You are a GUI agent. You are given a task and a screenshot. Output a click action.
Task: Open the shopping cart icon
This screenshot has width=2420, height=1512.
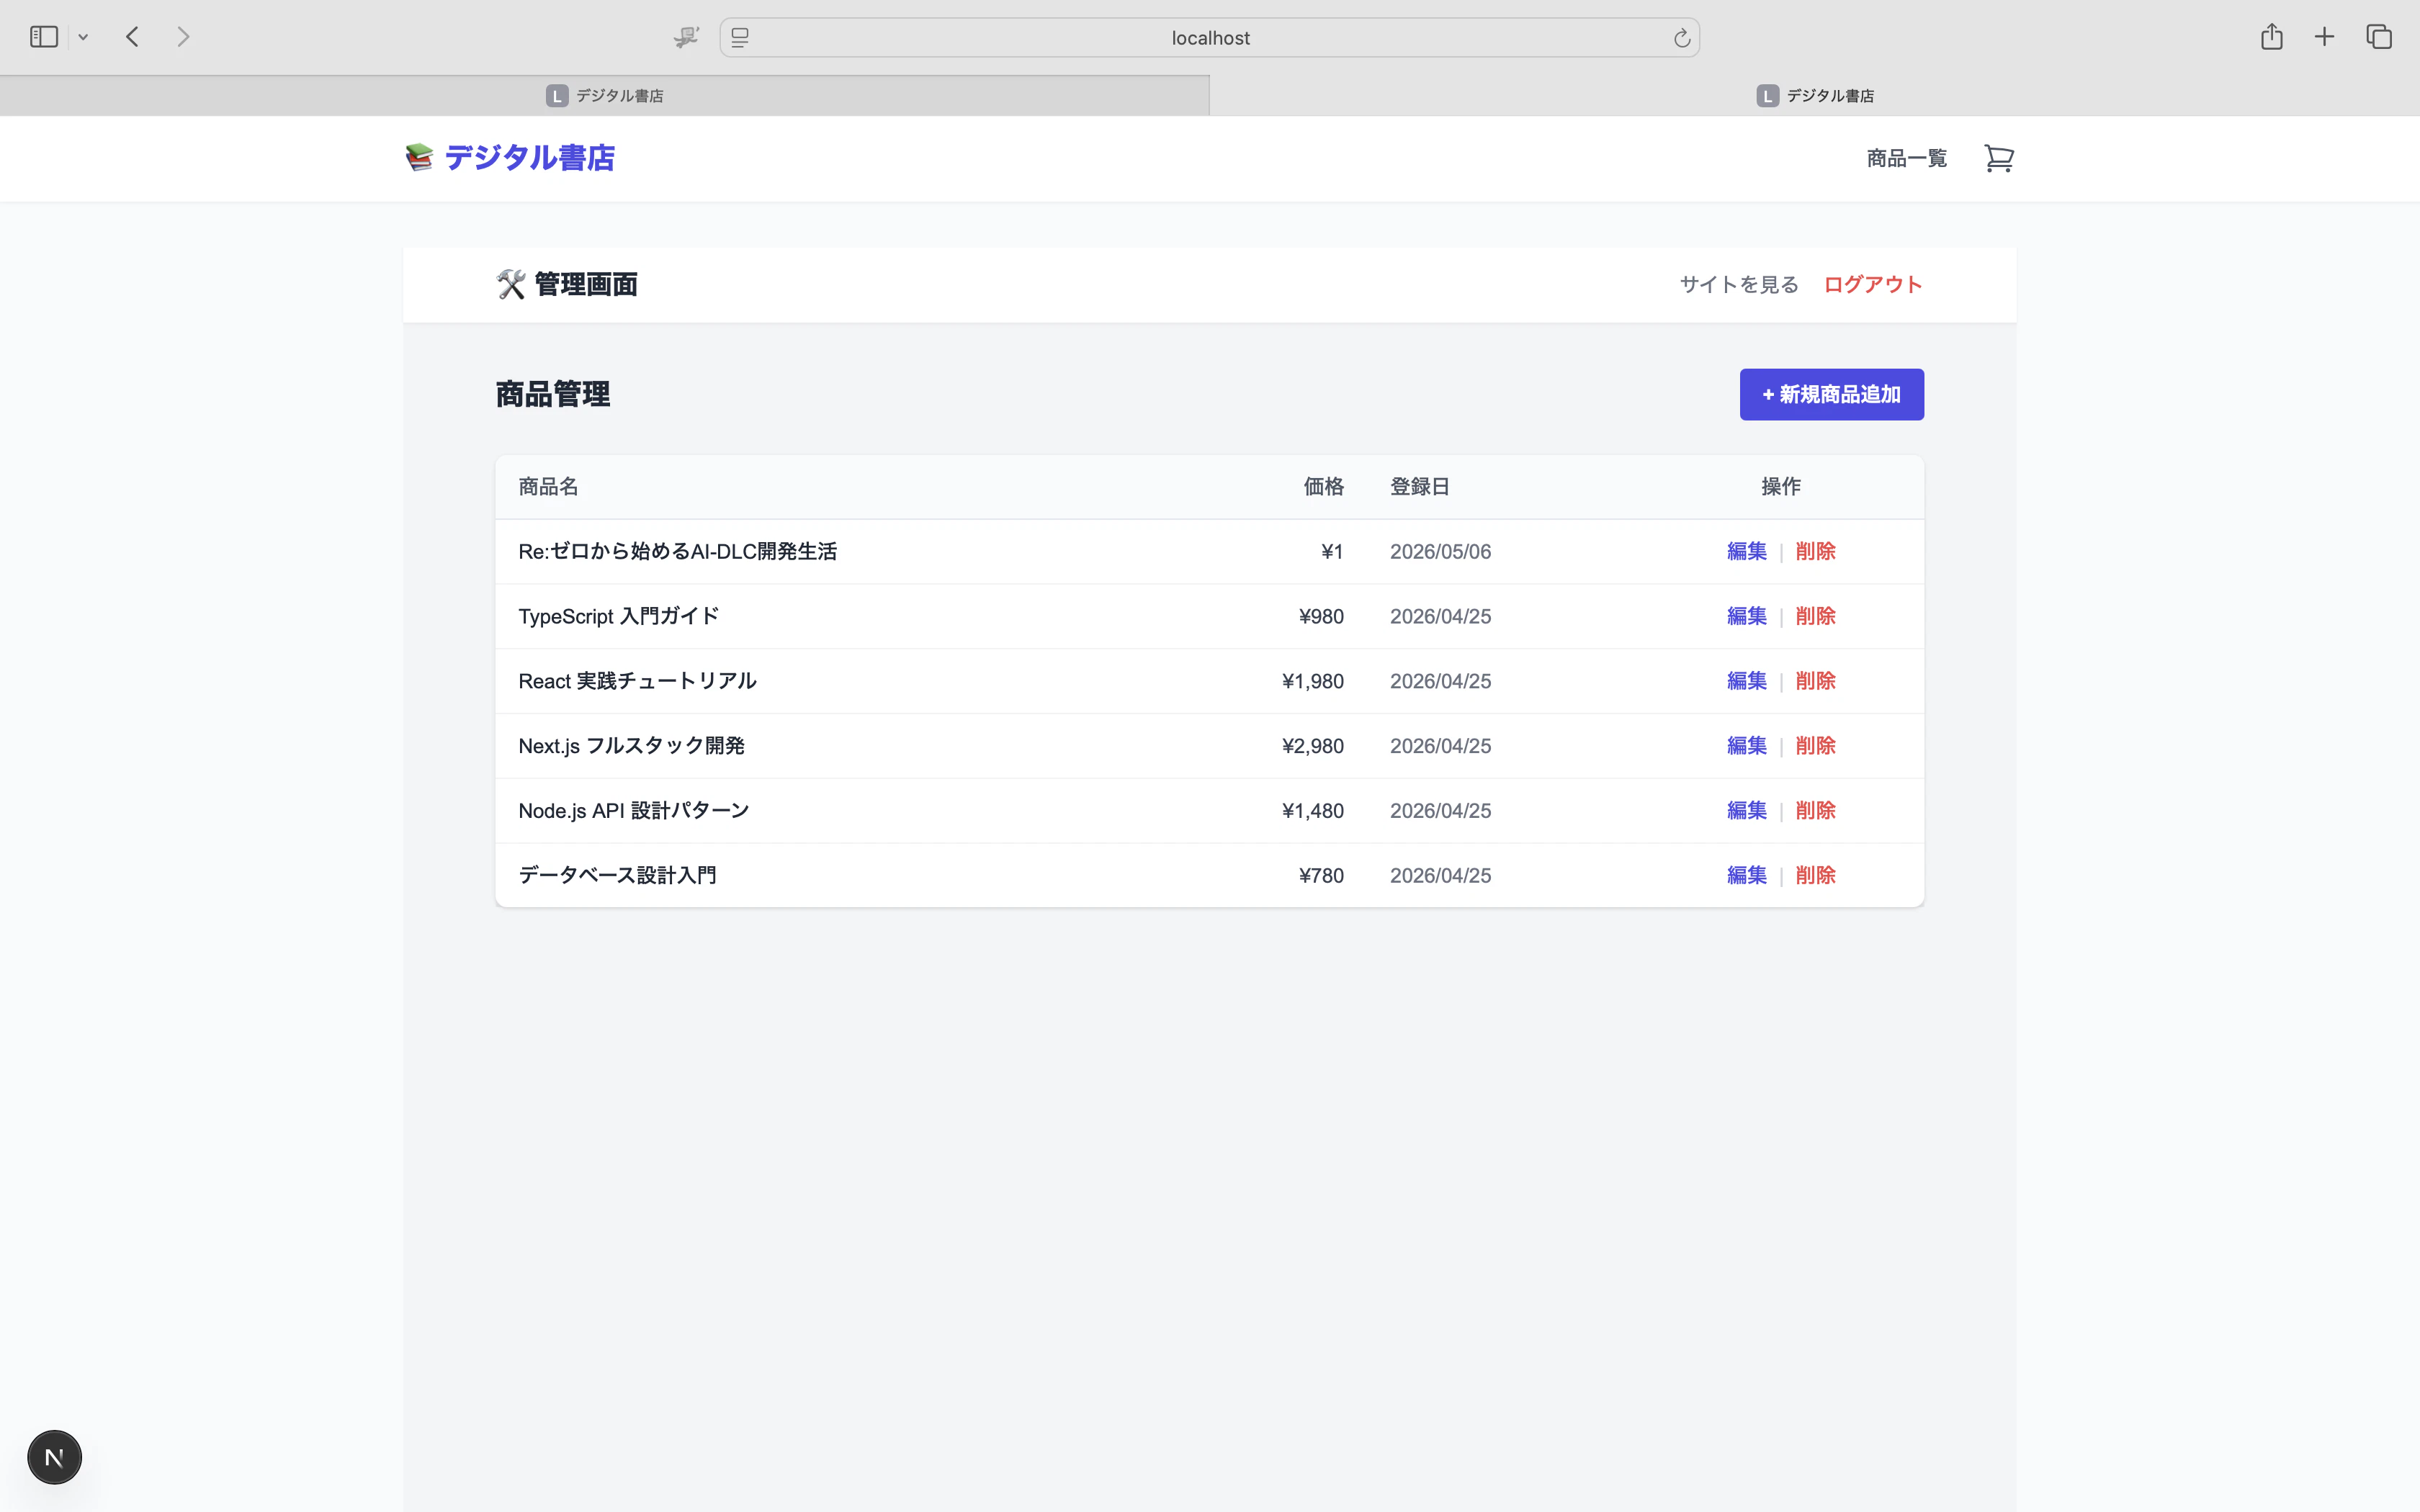1998,158
